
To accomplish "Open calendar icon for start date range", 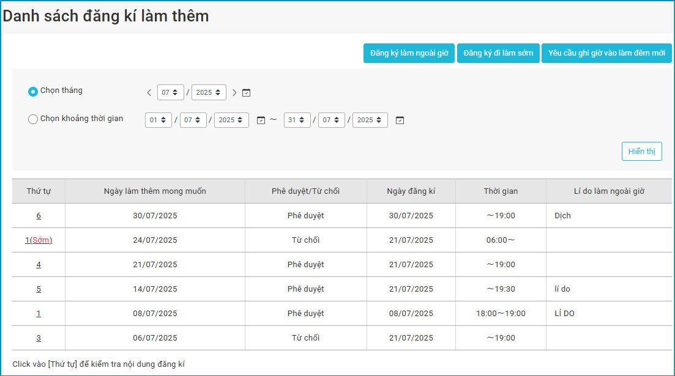I will pyautogui.click(x=261, y=120).
